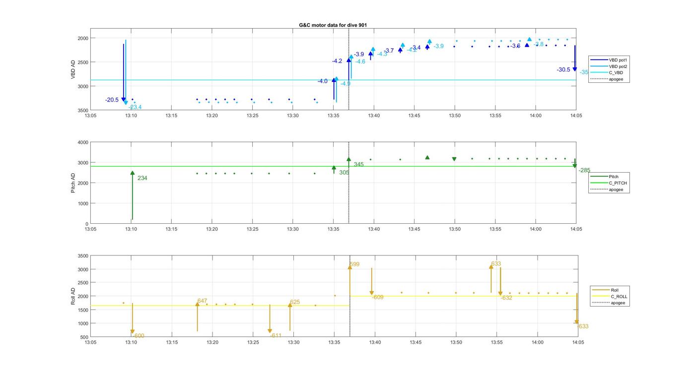Click the '305' Pitch data label

pyautogui.click(x=344, y=173)
